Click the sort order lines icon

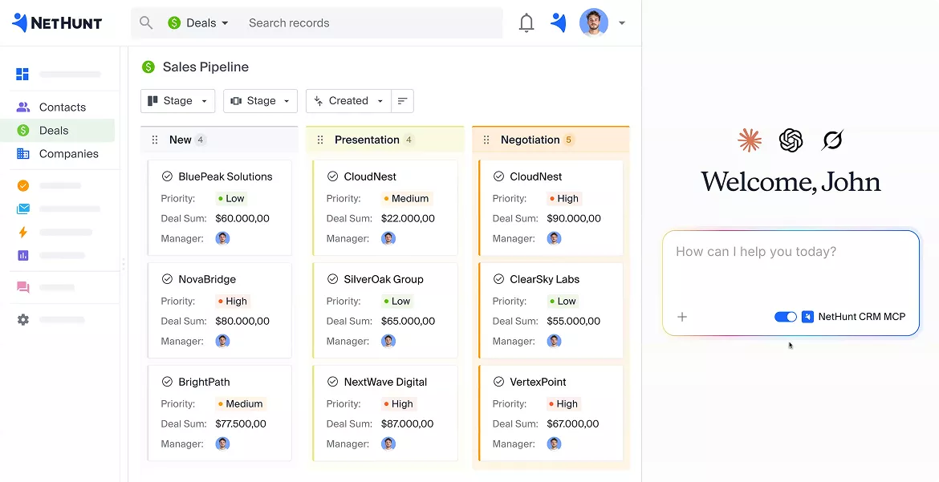coord(402,100)
